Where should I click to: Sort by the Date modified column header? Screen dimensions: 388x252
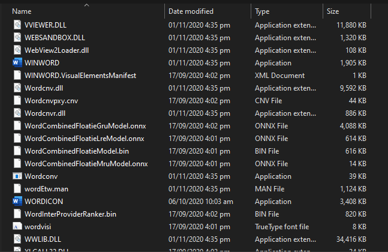pyautogui.click(x=191, y=11)
